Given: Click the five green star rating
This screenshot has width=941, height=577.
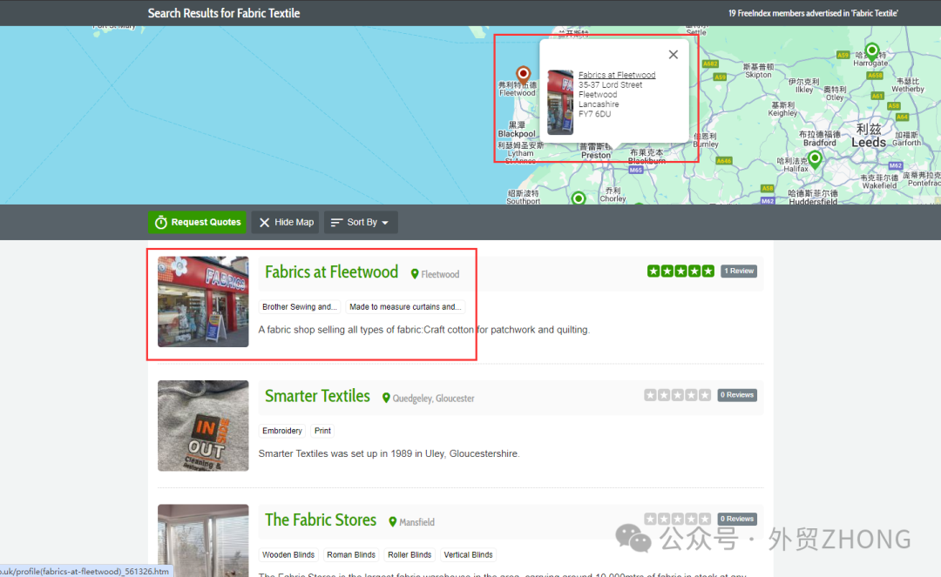Looking at the screenshot, I should coord(680,272).
